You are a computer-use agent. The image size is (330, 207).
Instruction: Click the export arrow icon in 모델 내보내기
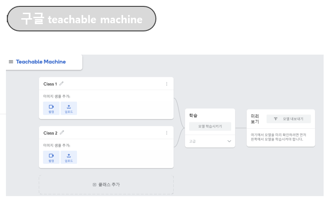(x=275, y=119)
